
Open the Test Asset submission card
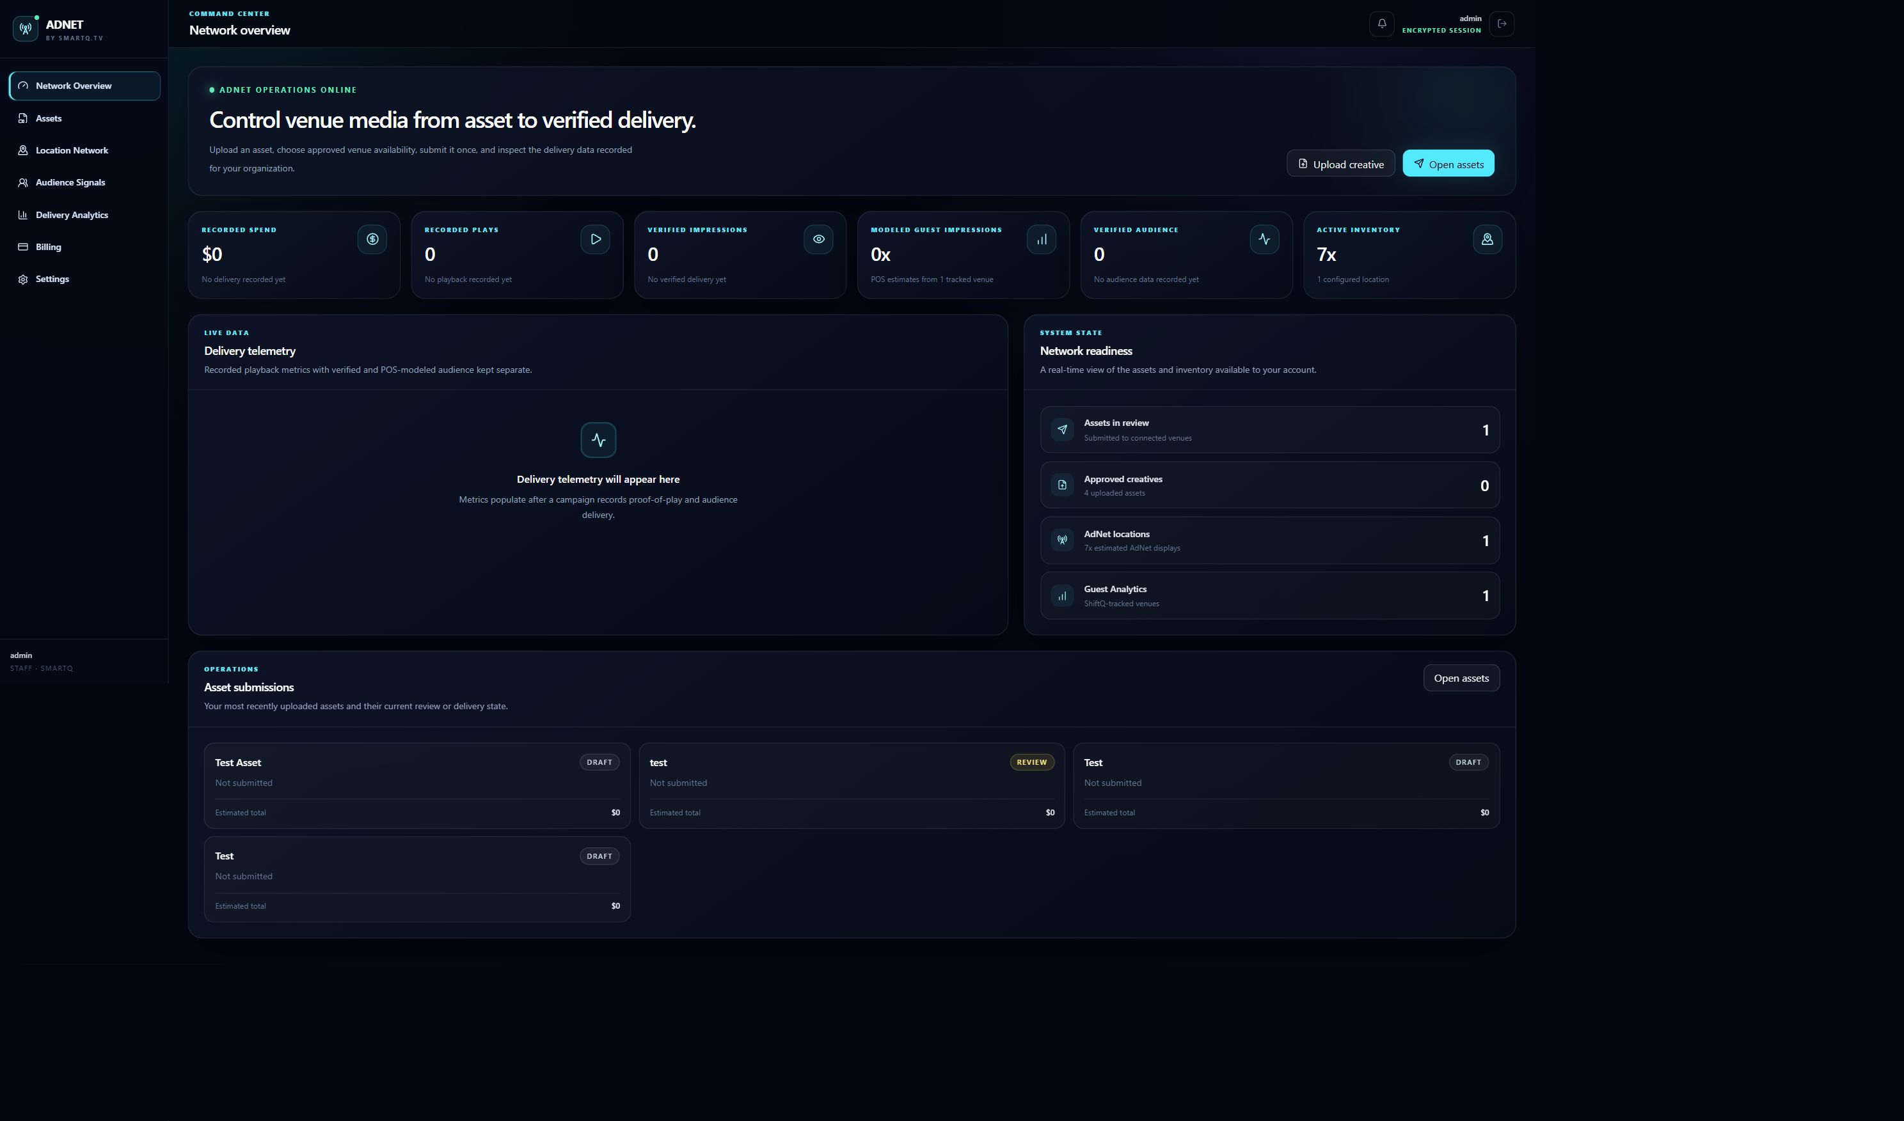pos(417,786)
